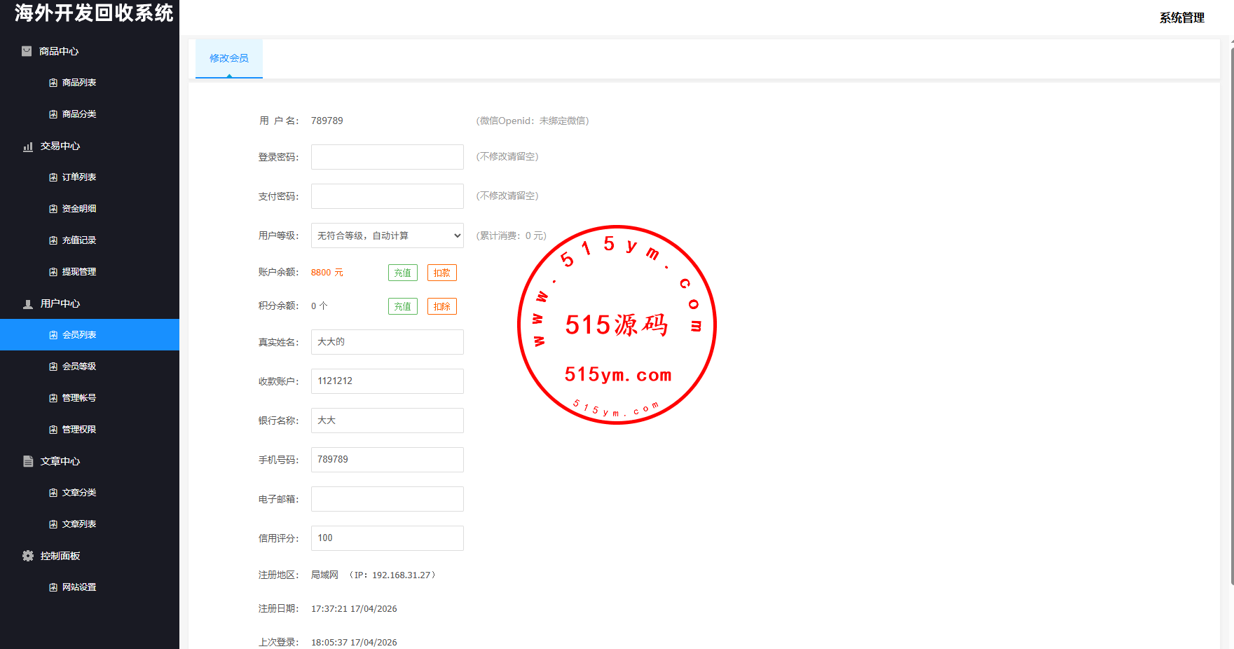Click the 登录密码 input field
Screen dimensions: 1234x649
(x=387, y=157)
